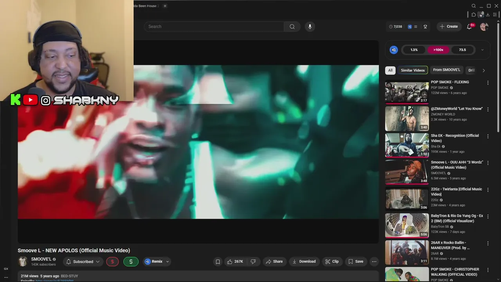This screenshot has height=282, width=501.
Task: Click the BED-STUY location text
Action: tap(69, 276)
